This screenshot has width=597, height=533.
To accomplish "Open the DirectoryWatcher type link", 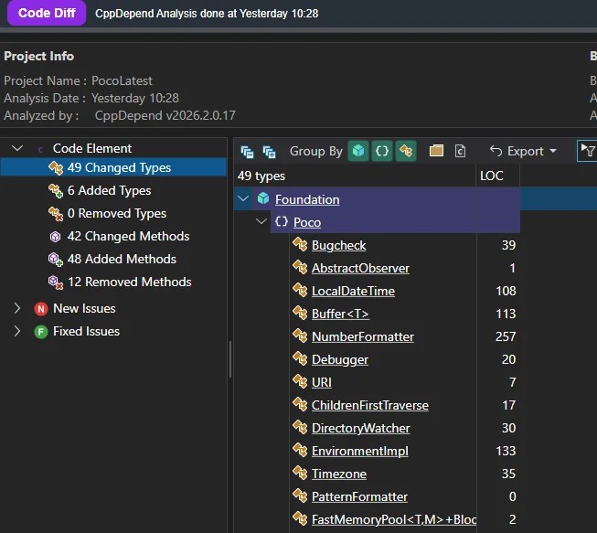I will point(360,428).
